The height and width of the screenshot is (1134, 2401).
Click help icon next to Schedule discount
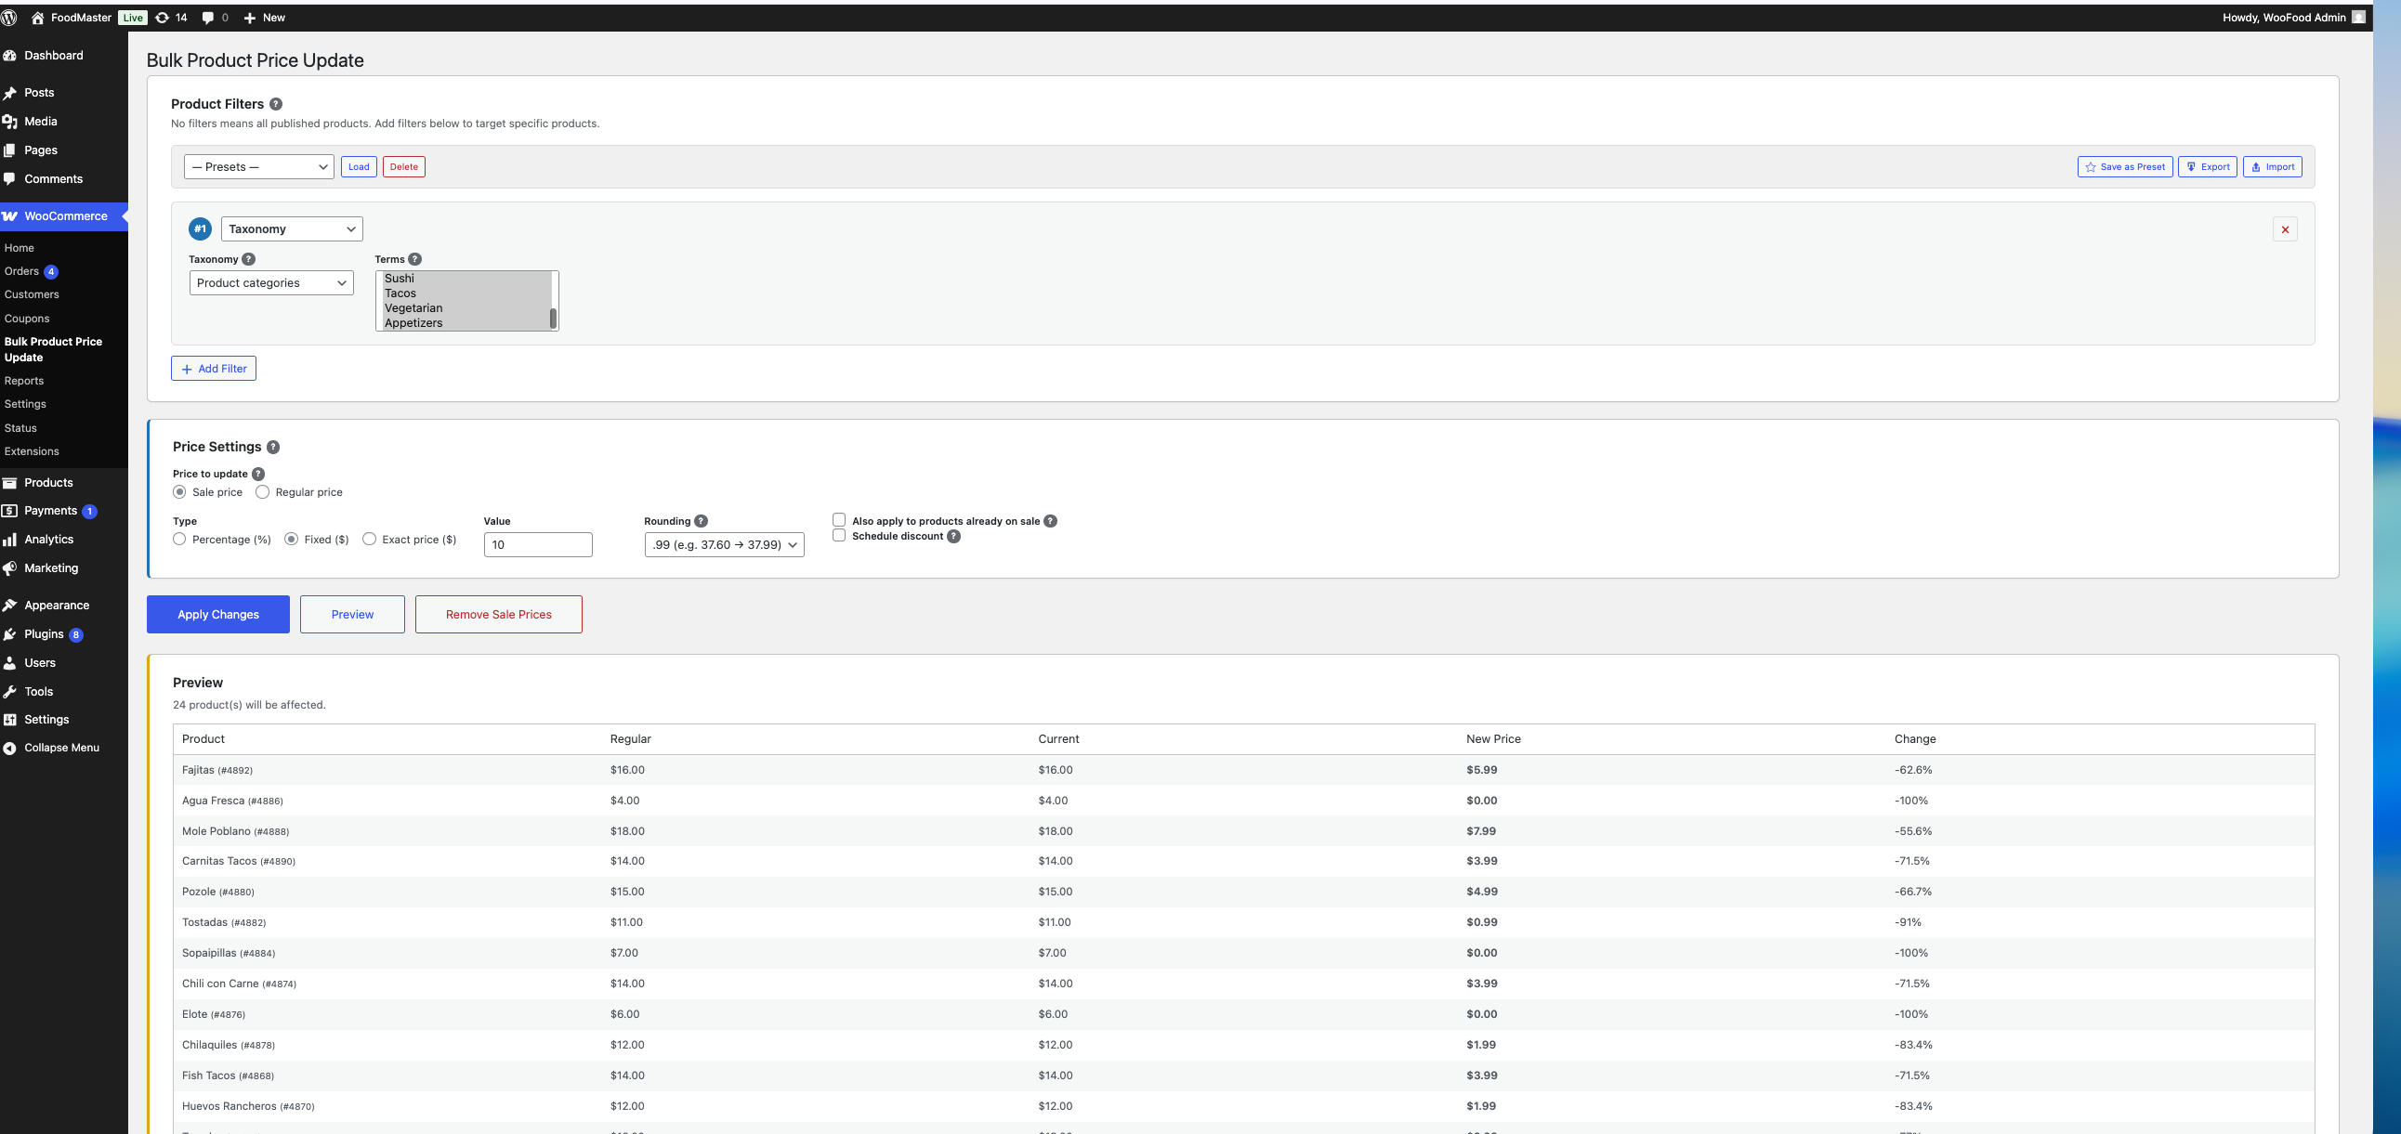[953, 536]
